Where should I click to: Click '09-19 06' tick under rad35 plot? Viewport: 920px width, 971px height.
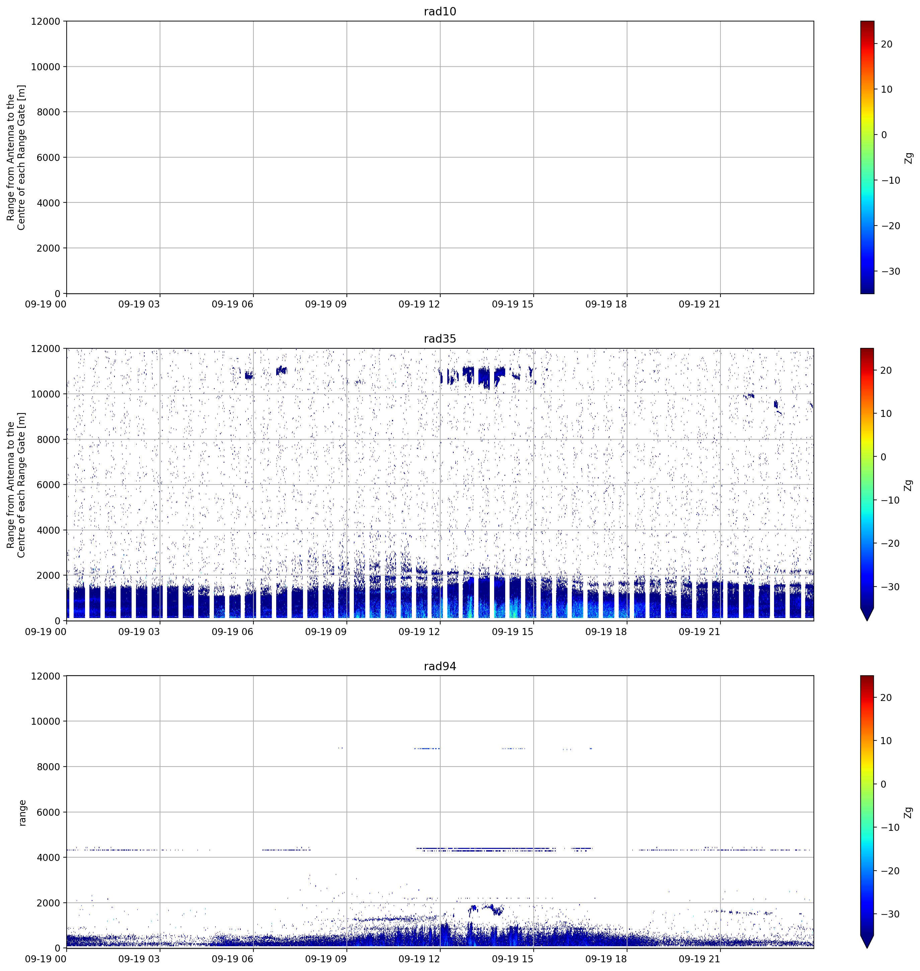[232, 632]
